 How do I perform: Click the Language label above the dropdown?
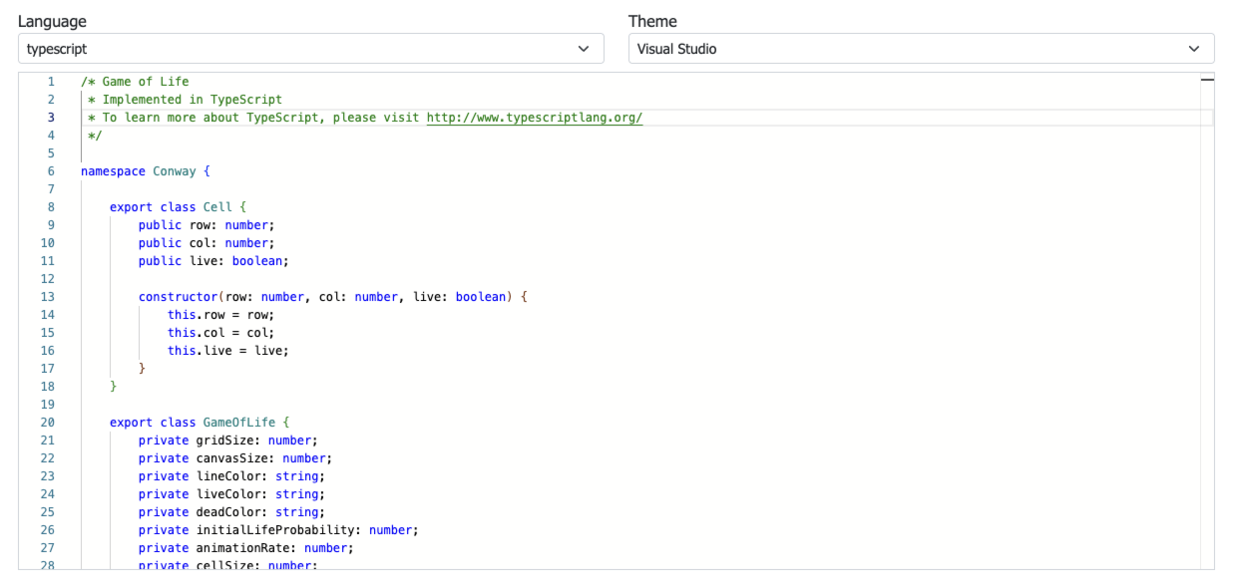tap(52, 21)
